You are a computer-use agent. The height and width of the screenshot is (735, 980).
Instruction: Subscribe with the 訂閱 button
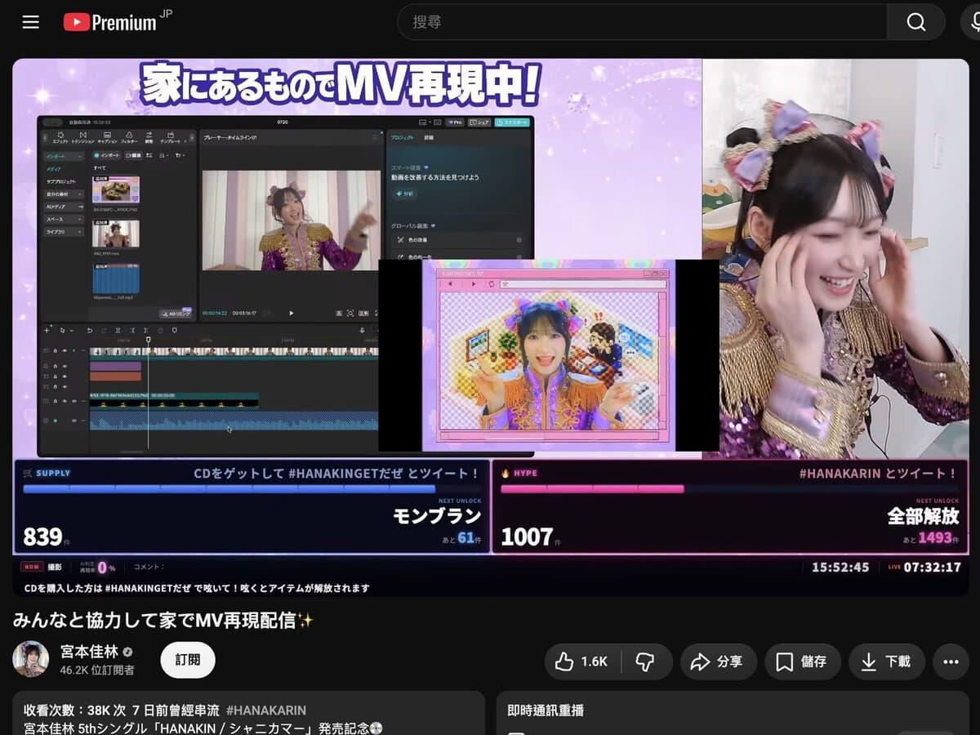tap(188, 660)
